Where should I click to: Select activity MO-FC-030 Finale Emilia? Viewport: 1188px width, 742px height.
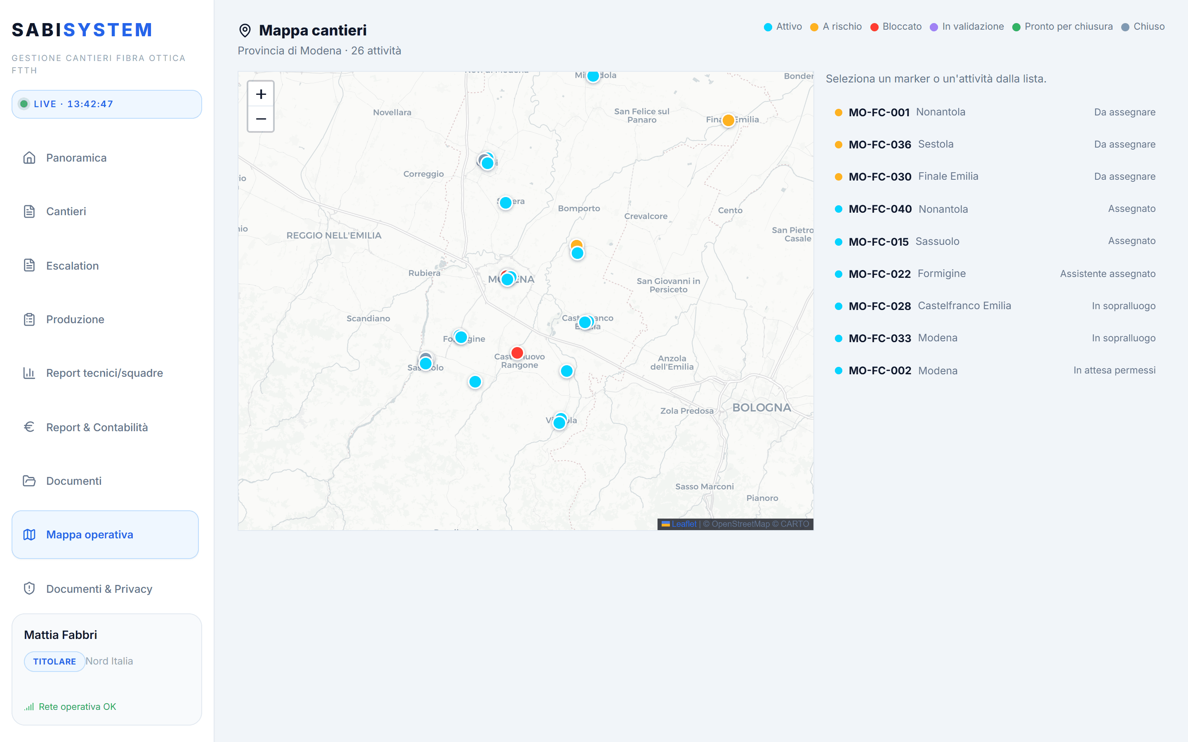pyautogui.click(x=995, y=177)
